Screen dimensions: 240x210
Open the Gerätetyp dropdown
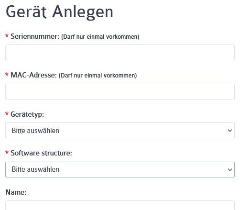[x=120, y=131]
